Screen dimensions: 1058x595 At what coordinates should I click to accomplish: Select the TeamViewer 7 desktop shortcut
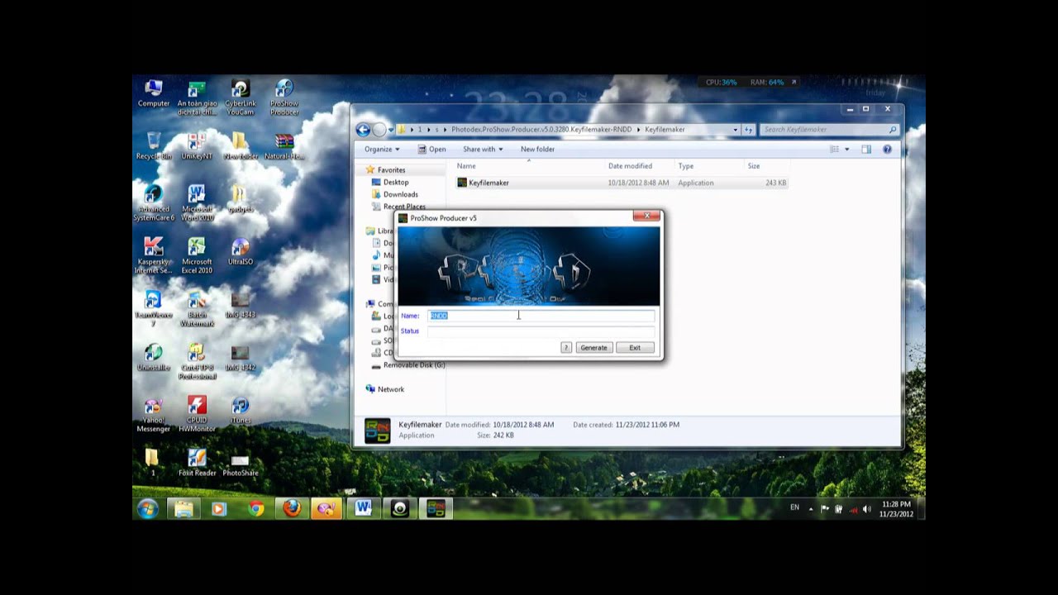coord(154,309)
